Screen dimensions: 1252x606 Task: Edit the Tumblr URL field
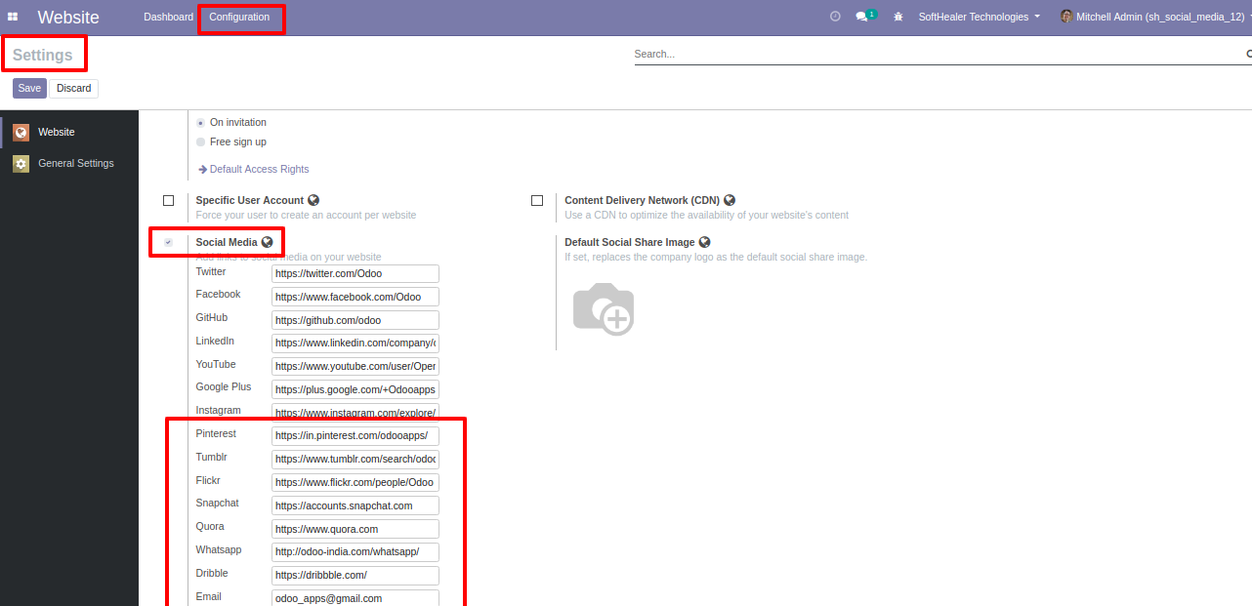click(x=355, y=460)
